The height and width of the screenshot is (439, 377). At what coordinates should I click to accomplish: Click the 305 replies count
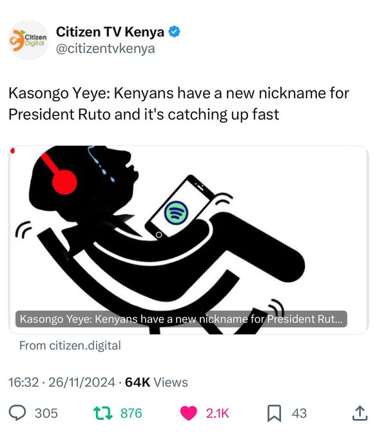click(x=46, y=413)
